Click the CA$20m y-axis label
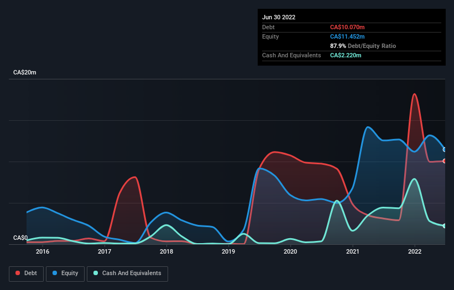 coord(25,72)
